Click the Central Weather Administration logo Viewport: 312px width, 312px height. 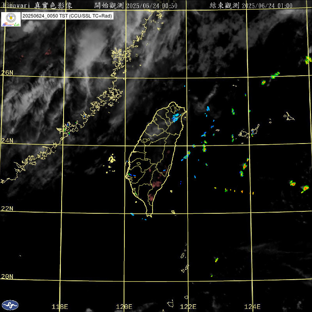point(10,305)
